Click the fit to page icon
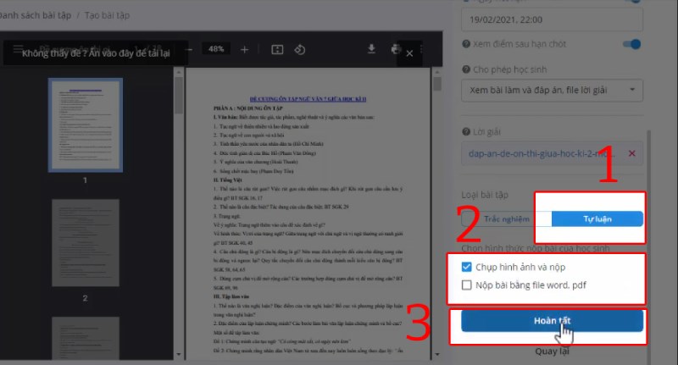Viewport: 678px width, 365px height. click(277, 50)
